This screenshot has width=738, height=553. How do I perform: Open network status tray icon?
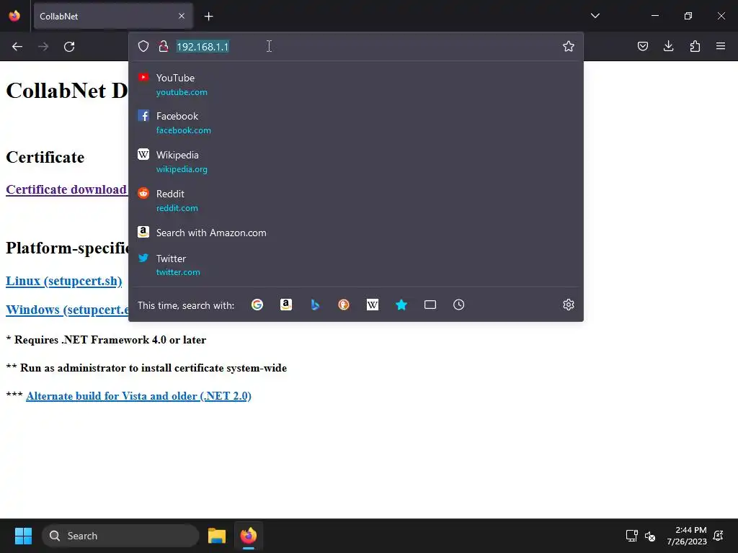[x=631, y=536]
